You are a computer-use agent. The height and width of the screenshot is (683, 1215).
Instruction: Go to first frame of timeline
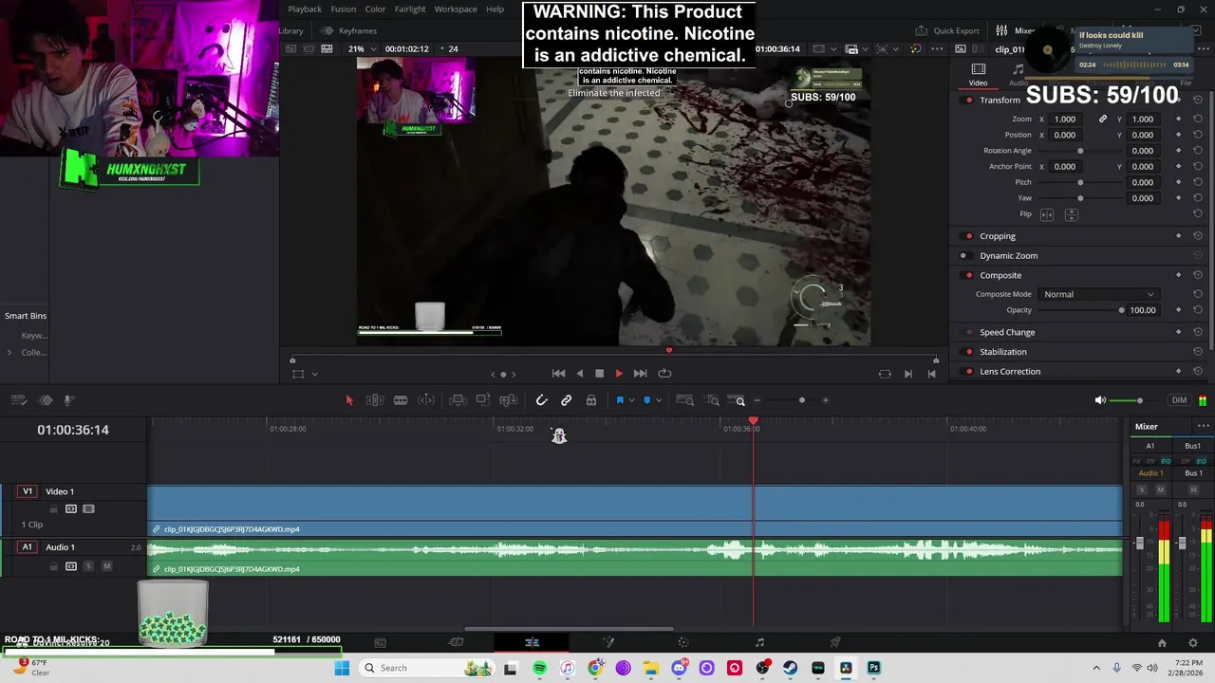click(558, 374)
